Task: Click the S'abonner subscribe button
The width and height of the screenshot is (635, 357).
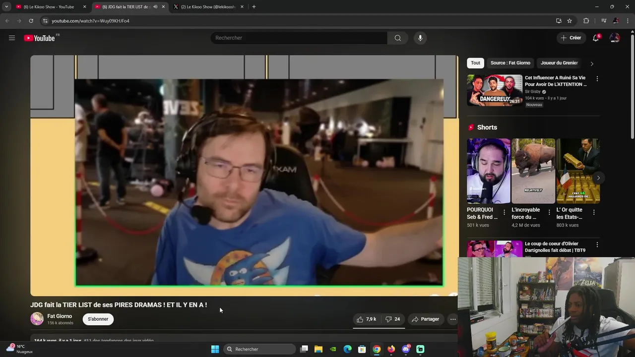Action: tap(98, 319)
